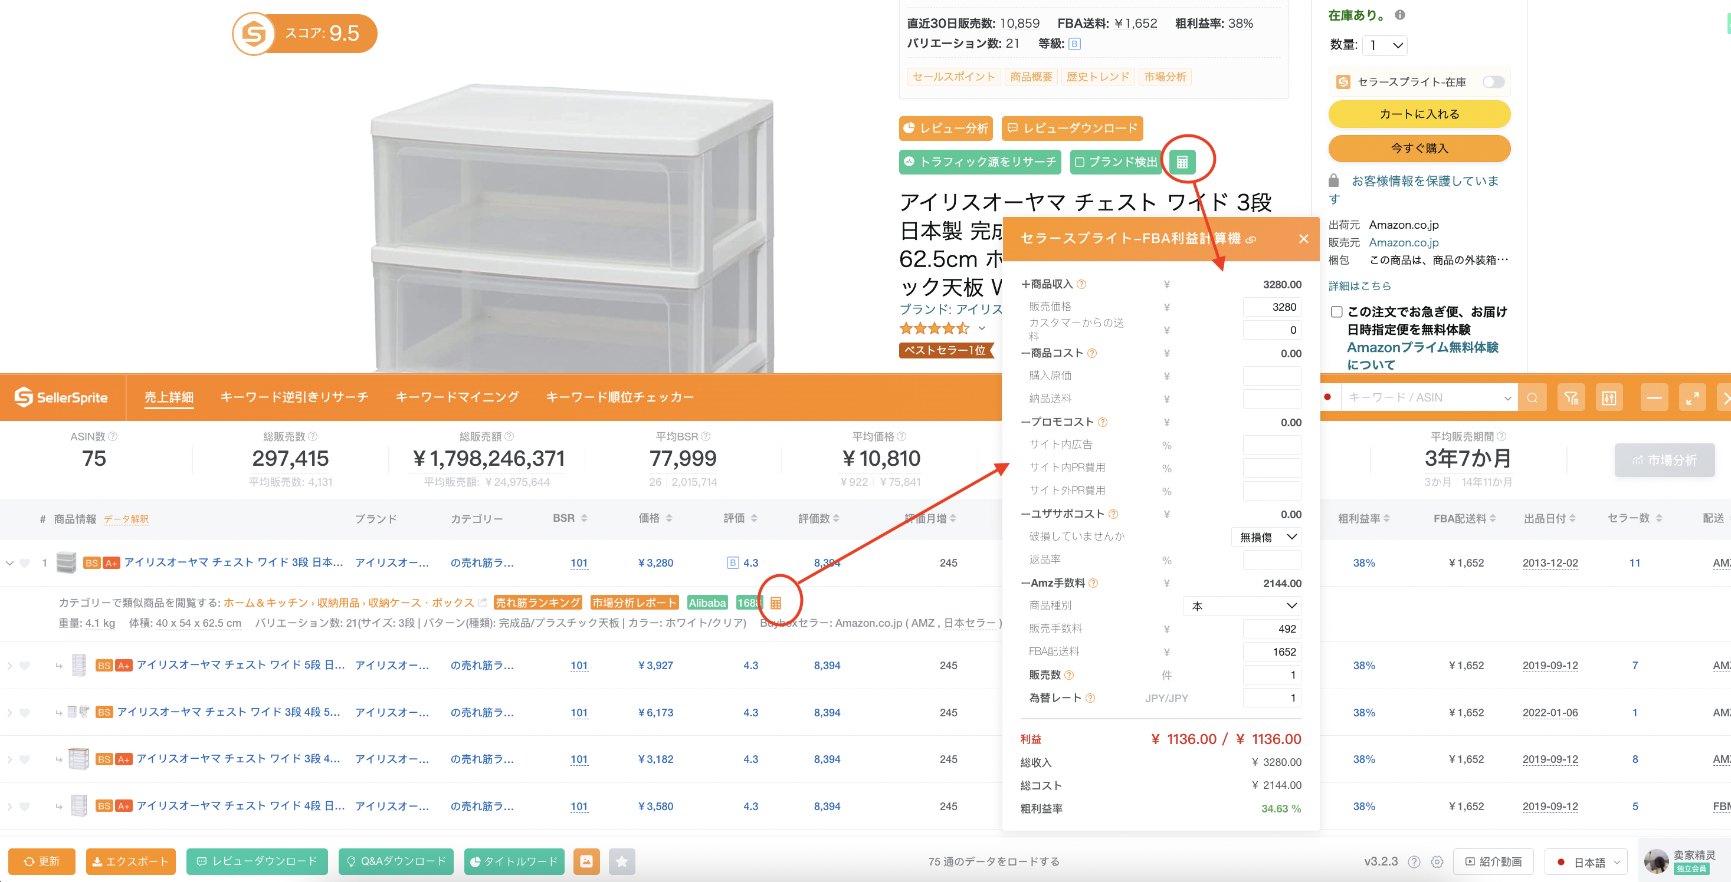Select the 歴史トレンド tab
Screen dimensions: 1731x882
[1098, 77]
